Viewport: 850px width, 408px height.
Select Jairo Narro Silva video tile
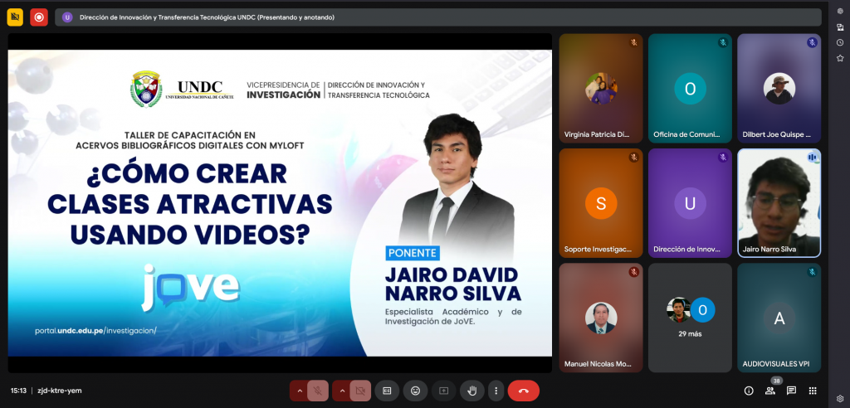click(779, 203)
